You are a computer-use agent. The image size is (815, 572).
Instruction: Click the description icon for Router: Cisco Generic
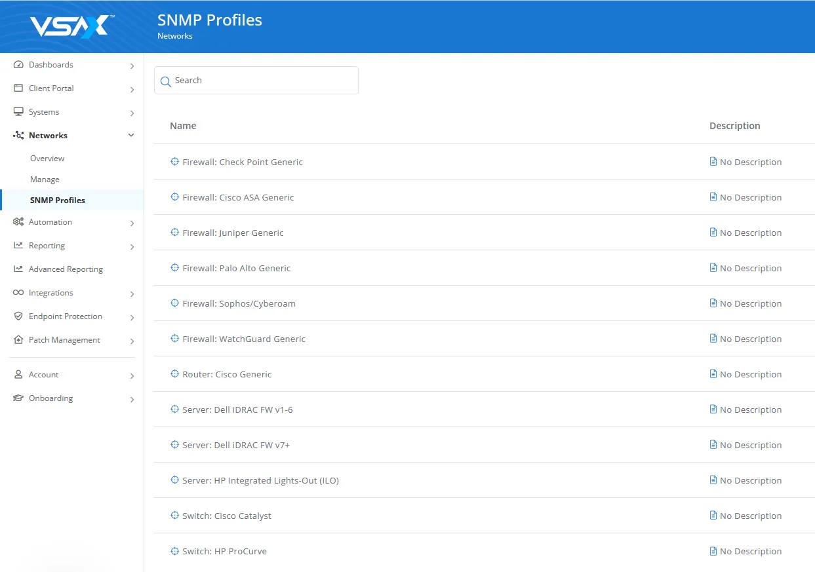coord(713,374)
